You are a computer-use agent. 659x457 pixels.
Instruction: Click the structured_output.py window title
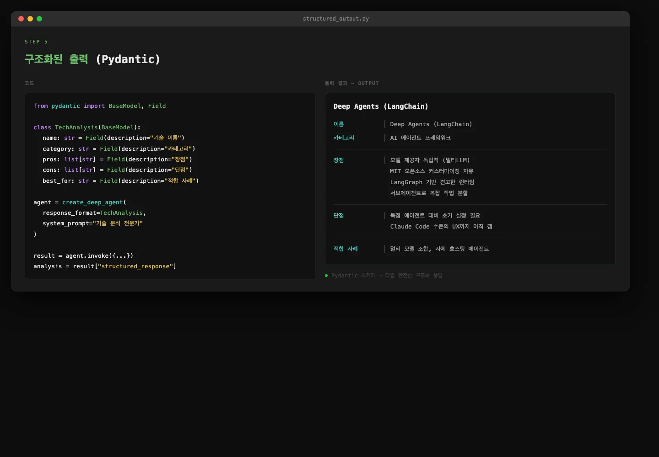tap(335, 19)
